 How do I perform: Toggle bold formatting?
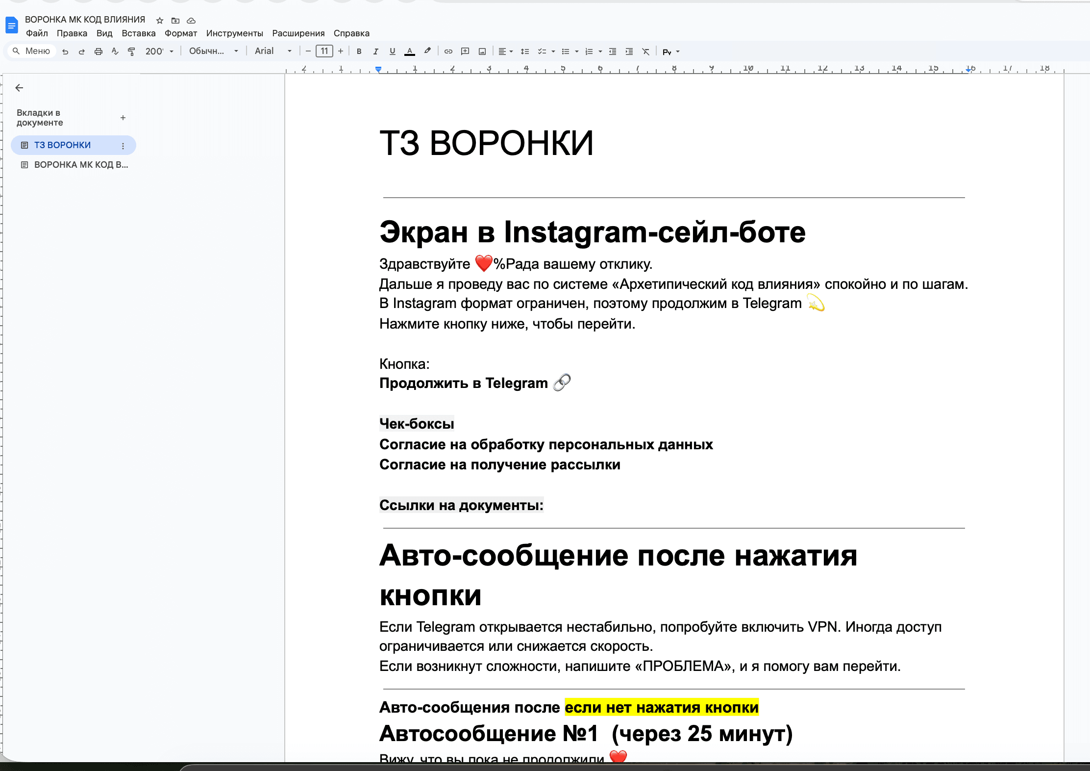click(359, 51)
